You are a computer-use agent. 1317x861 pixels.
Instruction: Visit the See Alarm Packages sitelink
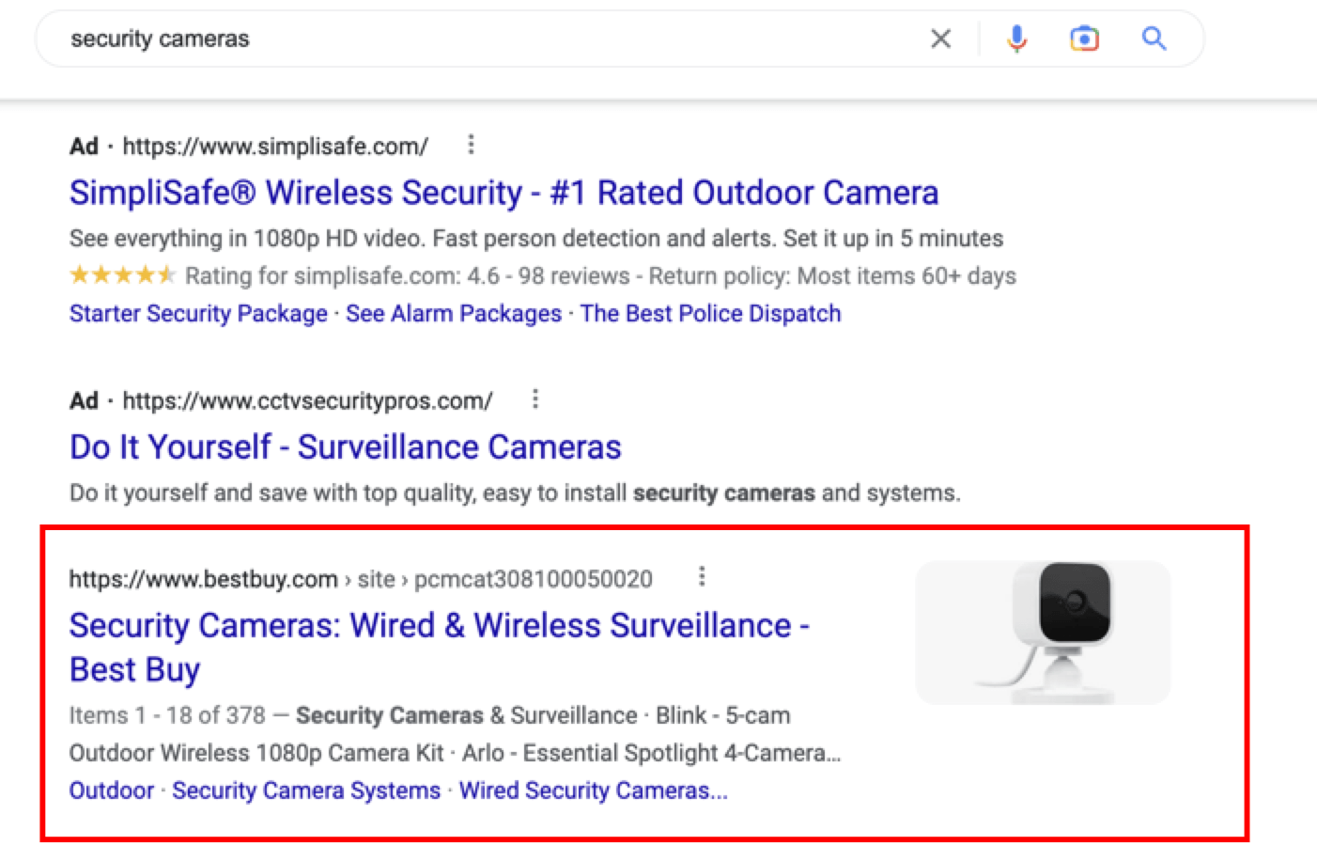tap(454, 313)
